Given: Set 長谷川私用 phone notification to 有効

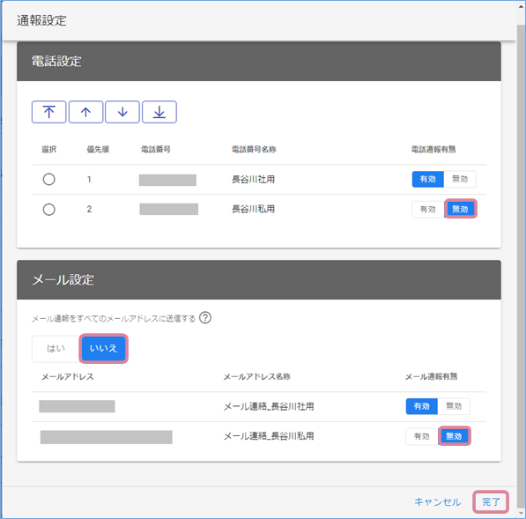Looking at the screenshot, I should pyautogui.click(x=427, y=210).
